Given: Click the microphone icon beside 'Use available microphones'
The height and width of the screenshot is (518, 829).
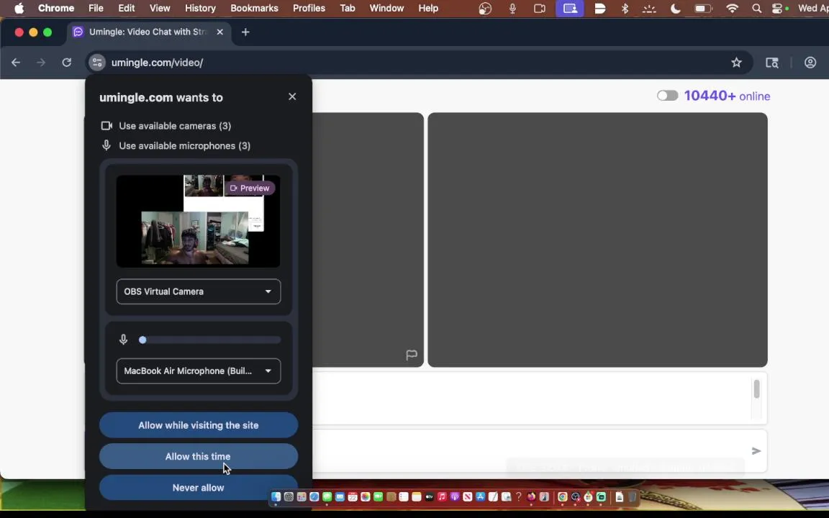Looking at the screenshot, I should 107,145.
